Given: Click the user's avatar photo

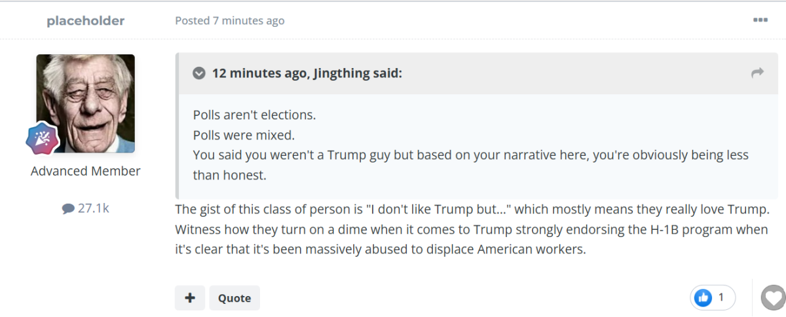Looking at the screenshot, I should (86, 103).
